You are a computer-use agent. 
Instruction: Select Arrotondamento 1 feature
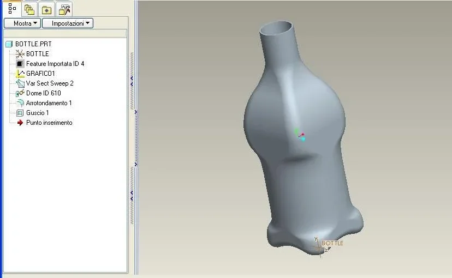49,102
